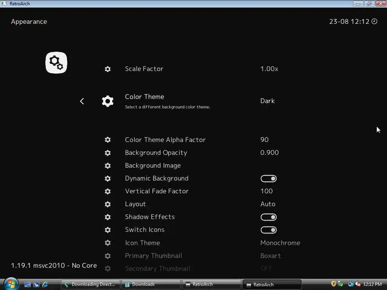Click the 1.19.1 msvc2010 version text
This screenshot has height=290, width=387.
(54, 265)
